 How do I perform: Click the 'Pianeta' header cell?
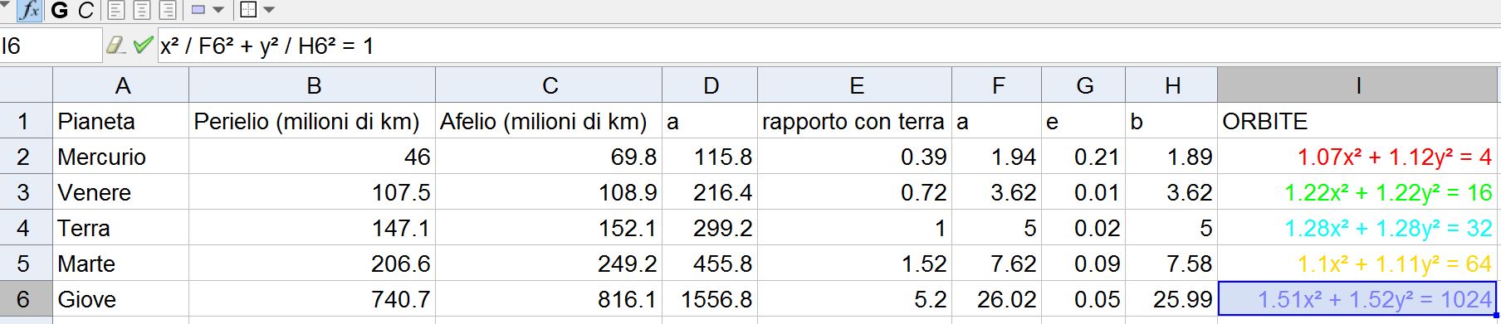(121, 121)
